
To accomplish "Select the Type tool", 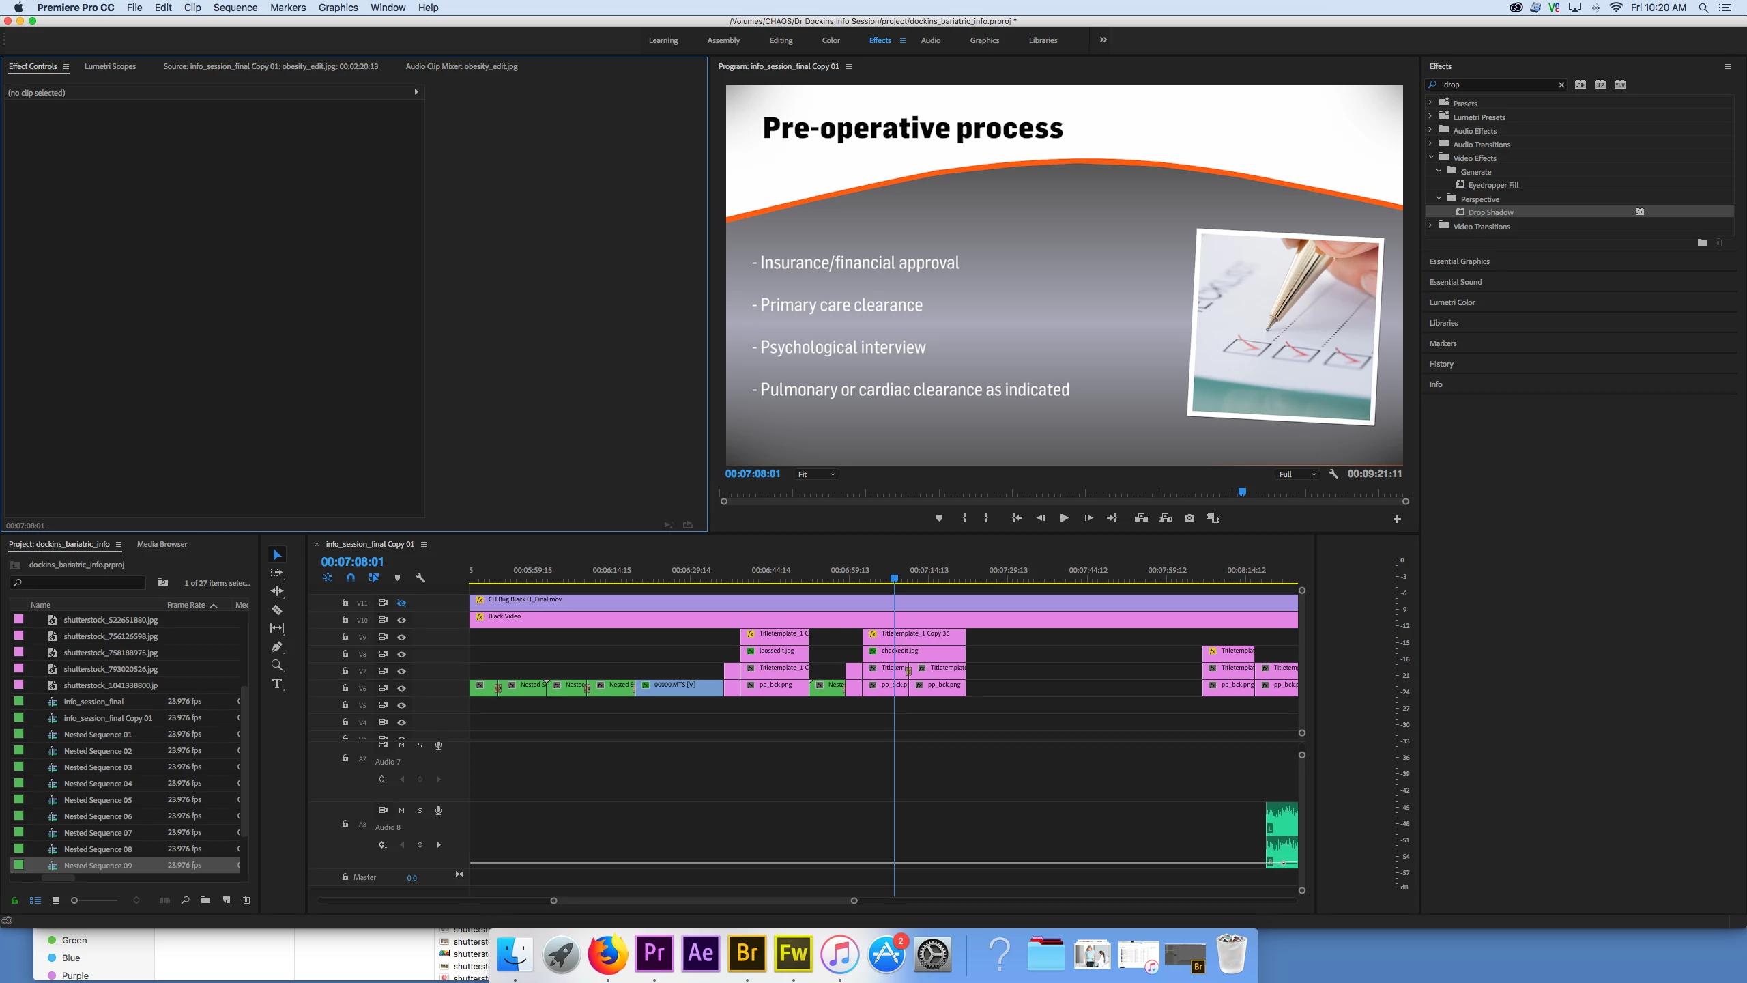I will (x=277, y=683).
